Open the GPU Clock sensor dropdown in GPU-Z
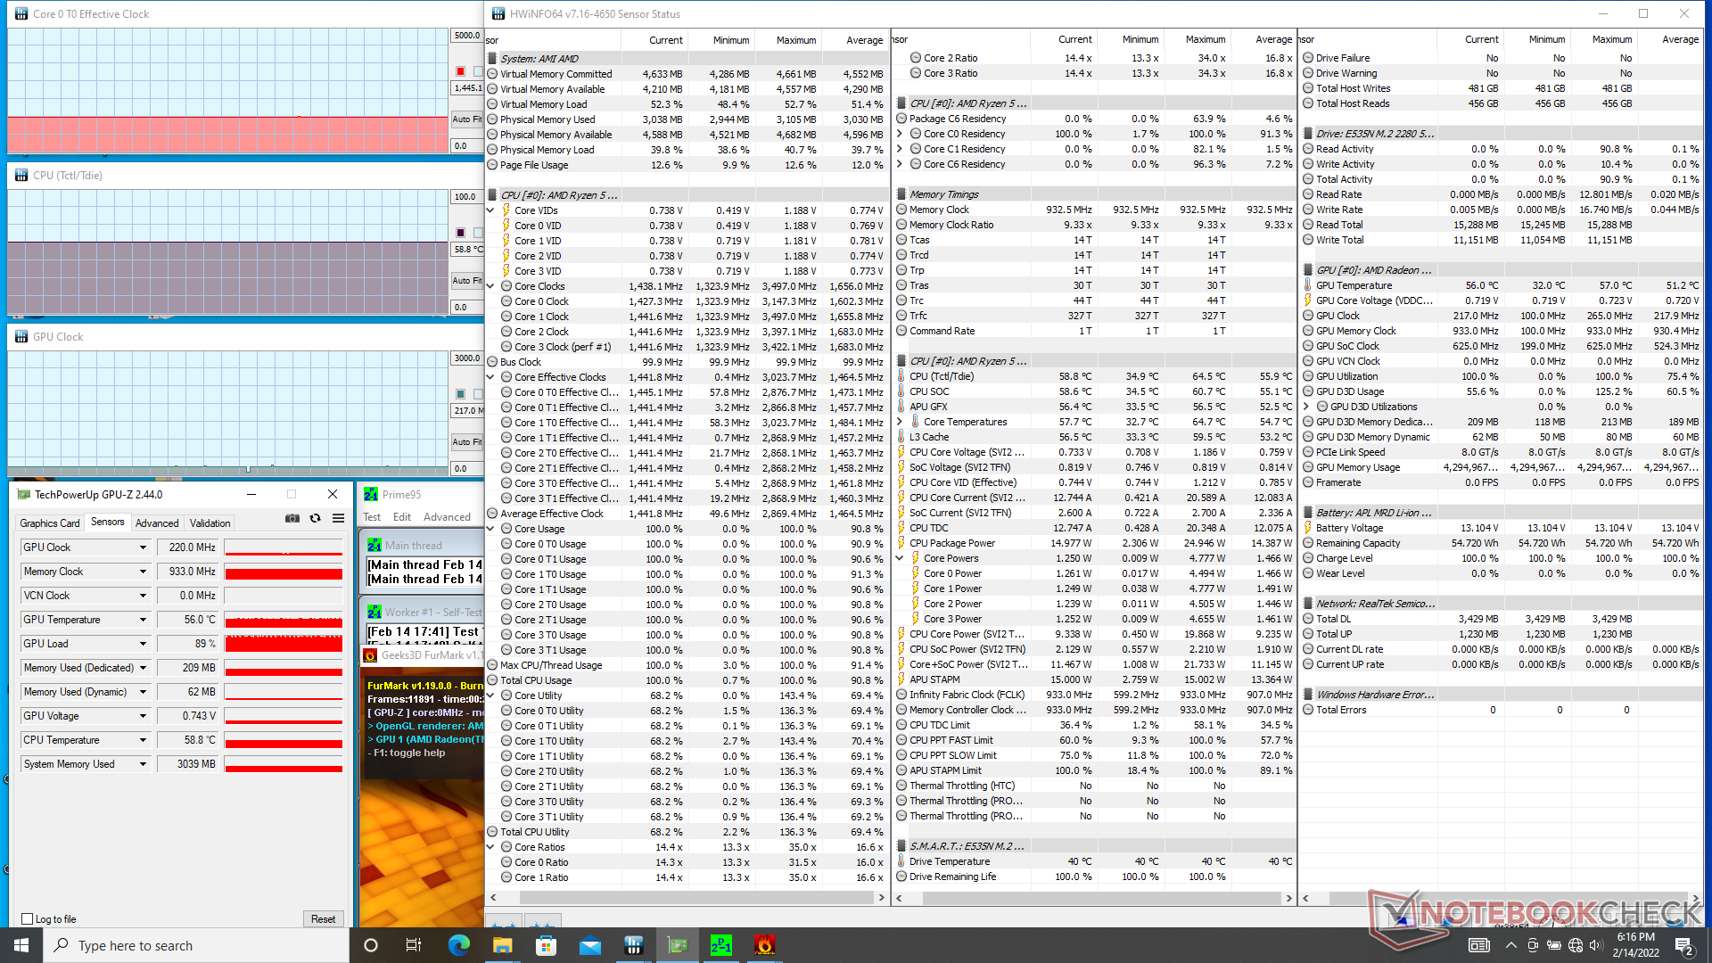The width and height of the screenshot is (1712, 963). 142,547
